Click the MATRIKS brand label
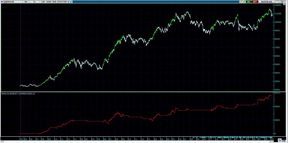 point(267,2)
